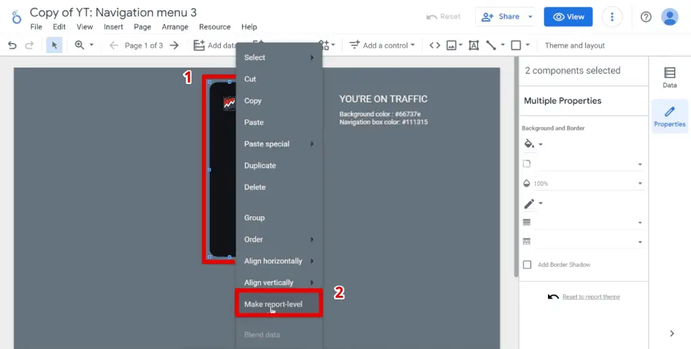The width and height of the screenshot is (691, 349).
Task: Expand Paste special submenu
Action: click(x=279, y=144)
